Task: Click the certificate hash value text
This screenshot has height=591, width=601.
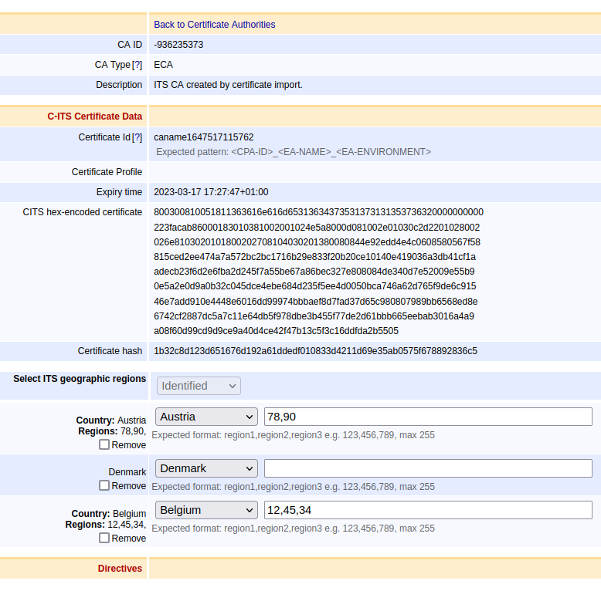Action: [315, 351]
